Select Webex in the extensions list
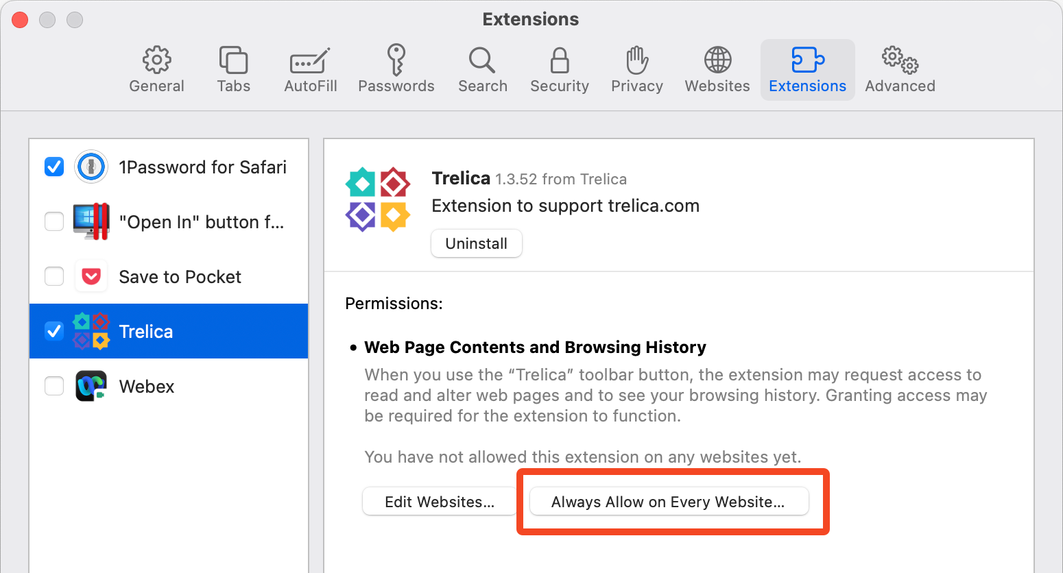Image resolution: width=1063 pixels, height=573 pixels. (x=169, y=386)
